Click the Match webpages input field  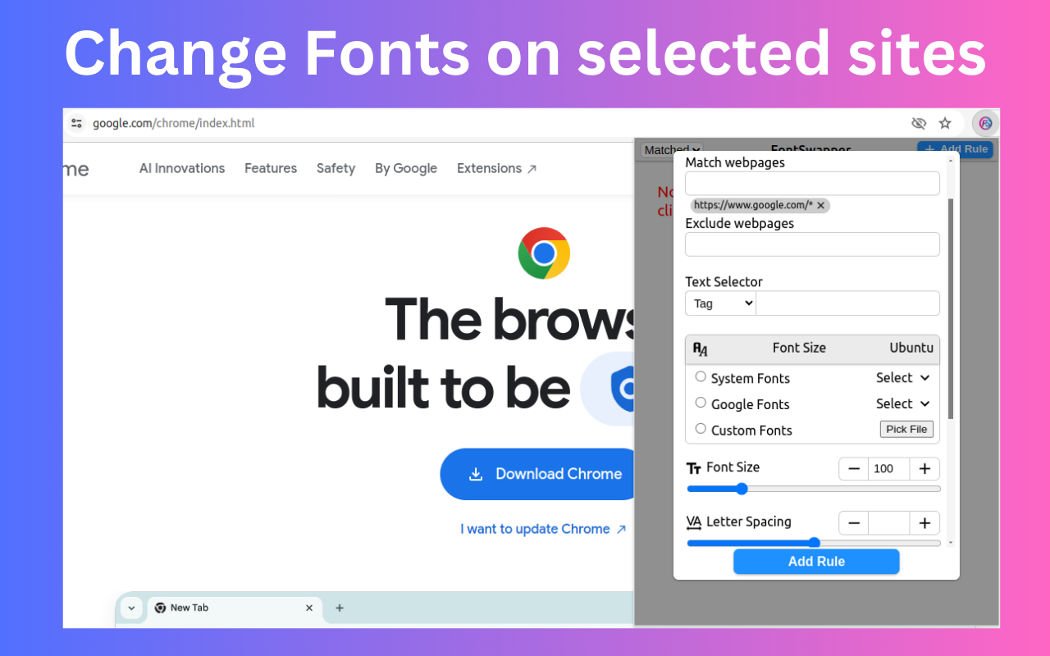pos(812,184)
